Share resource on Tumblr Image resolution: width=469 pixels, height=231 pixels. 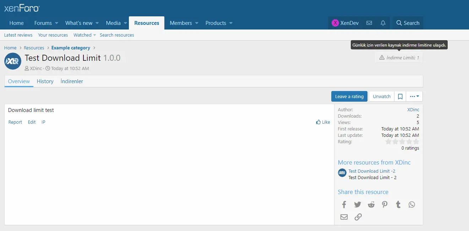click(x=398, y=205)
